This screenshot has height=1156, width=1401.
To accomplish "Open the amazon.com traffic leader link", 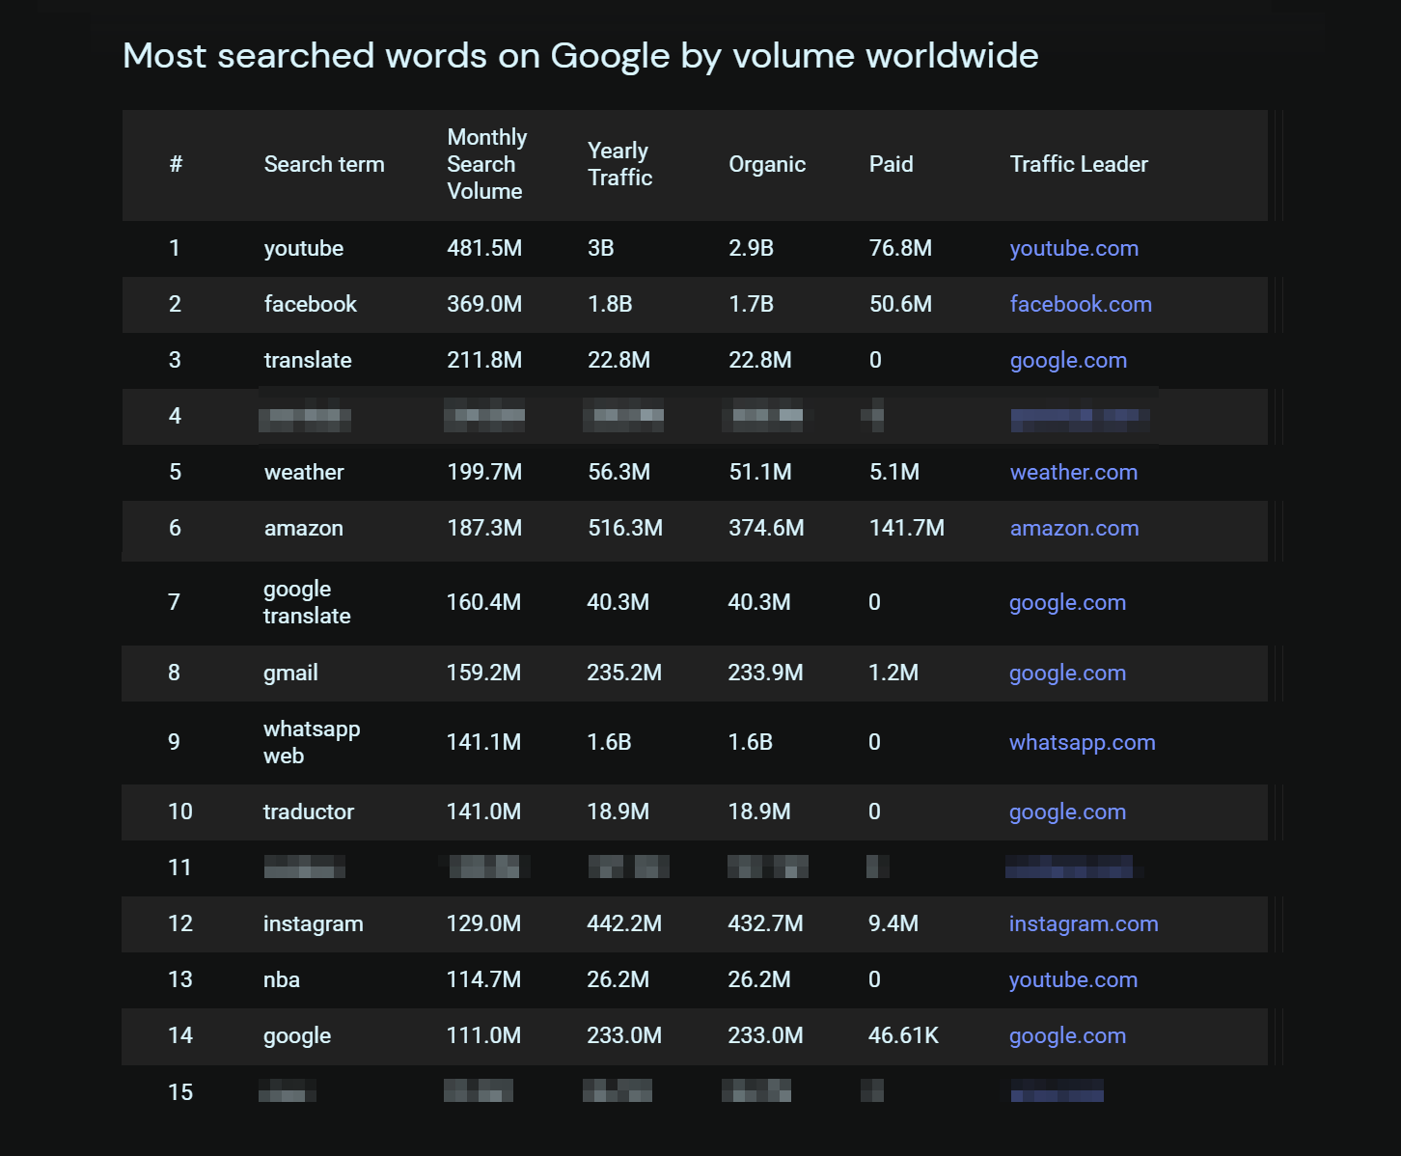I will click(1074, 528).
